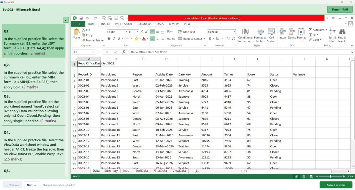Open Merge & Center dropdown arrow

(205, 39)
